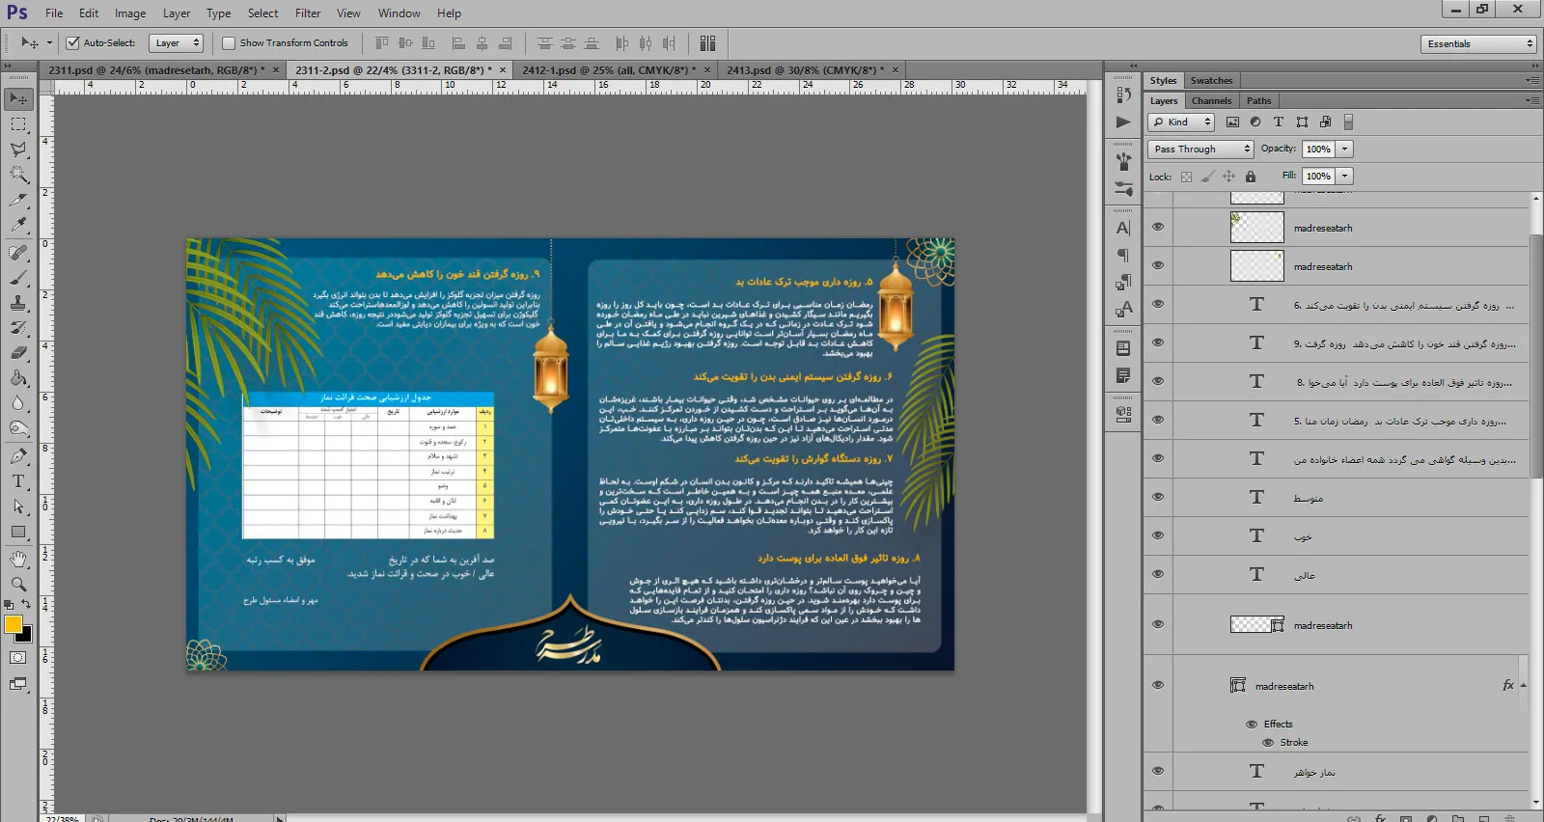The height and width of the screenshot is (822, 1544).
Task: Activate the Zoom magnifier tool
Action: pyautogui.click(x=18, y=585)
